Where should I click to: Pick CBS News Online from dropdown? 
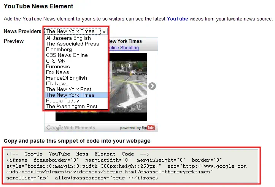point(67,55)
